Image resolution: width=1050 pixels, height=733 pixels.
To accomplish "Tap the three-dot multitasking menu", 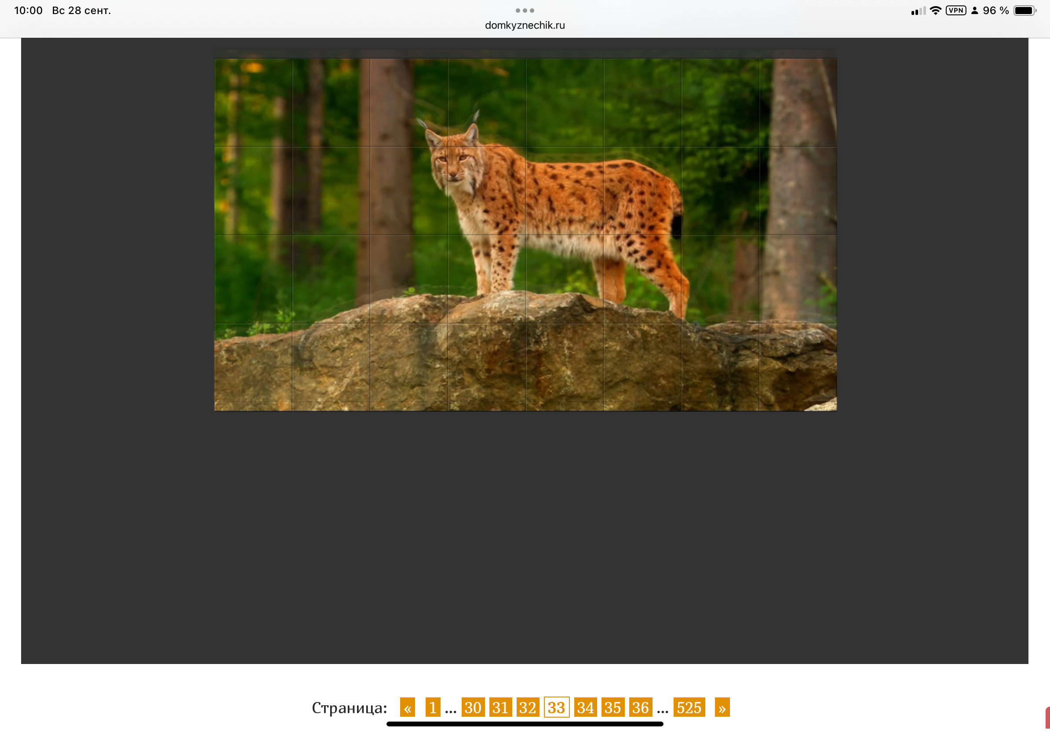I will (x=525, y=11).
